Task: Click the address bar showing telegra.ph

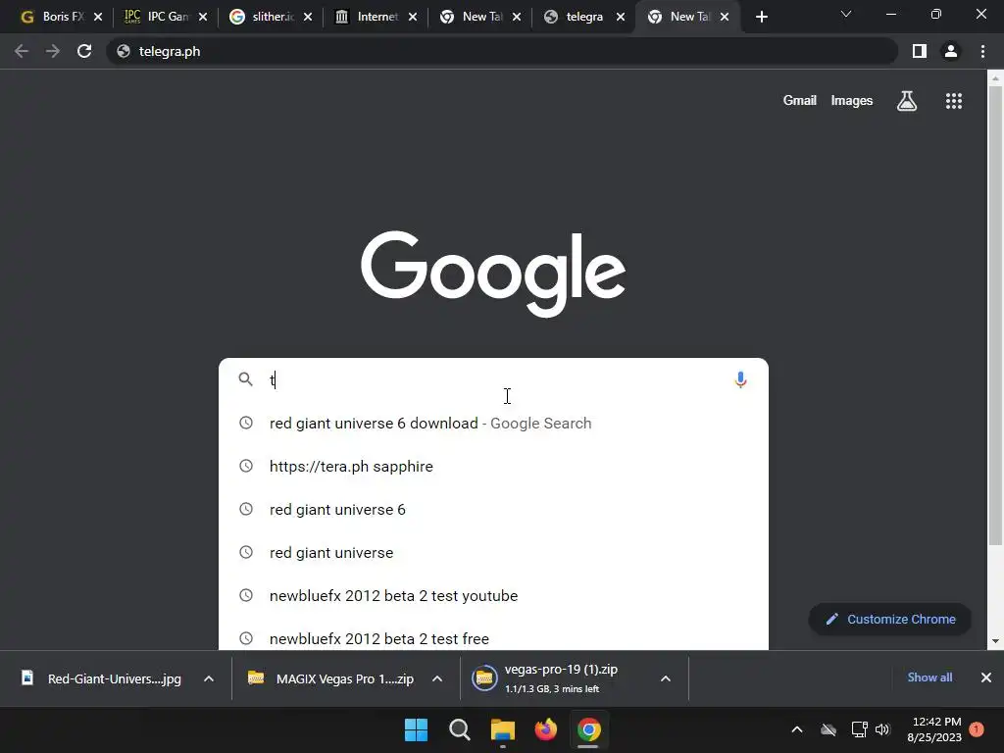Action: (503, 51)
